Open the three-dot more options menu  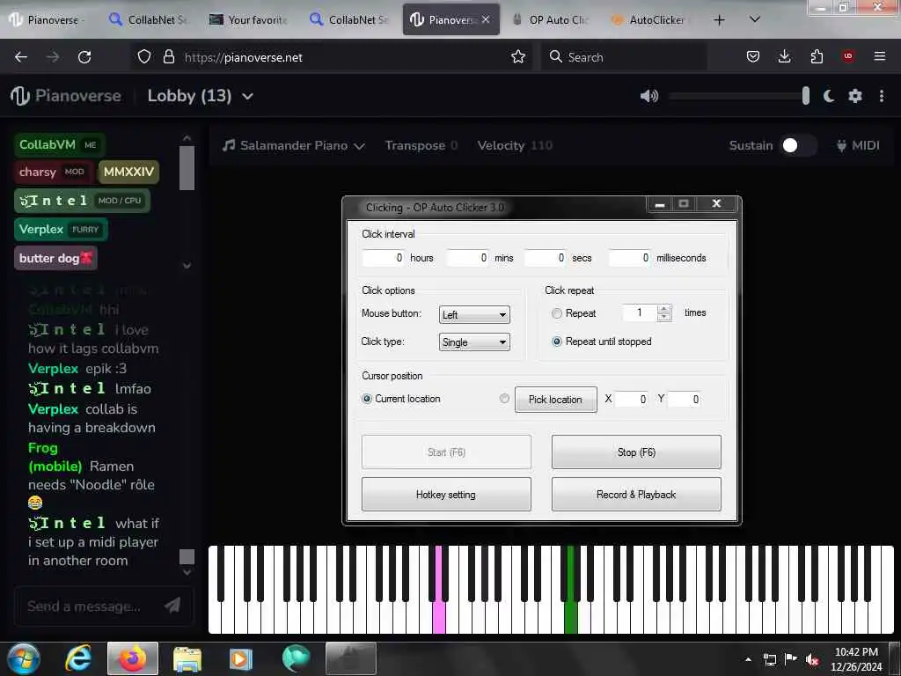(x=882, y=96)
